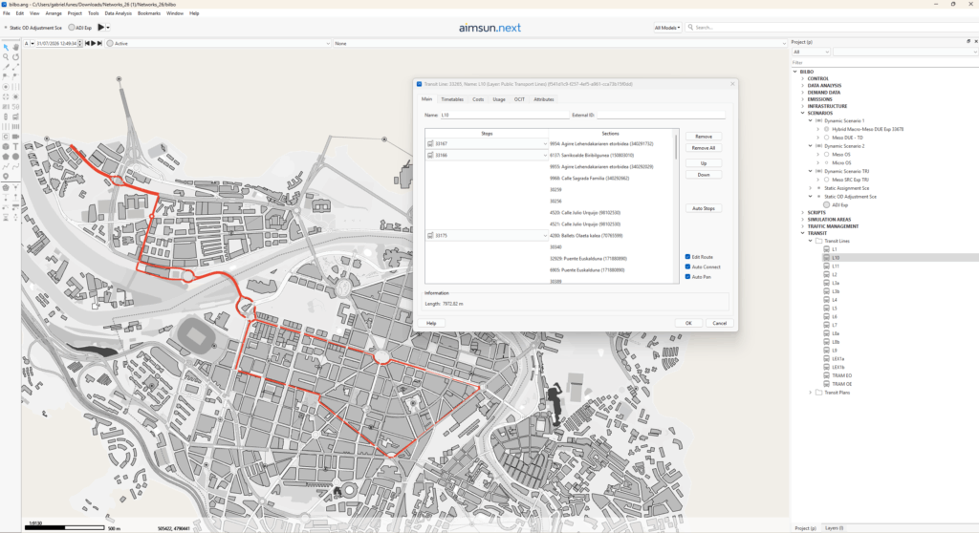The width and height of the screenshot is (979, 533).
Task: Expand the CONTROL tree node
Action: [802, 78]
